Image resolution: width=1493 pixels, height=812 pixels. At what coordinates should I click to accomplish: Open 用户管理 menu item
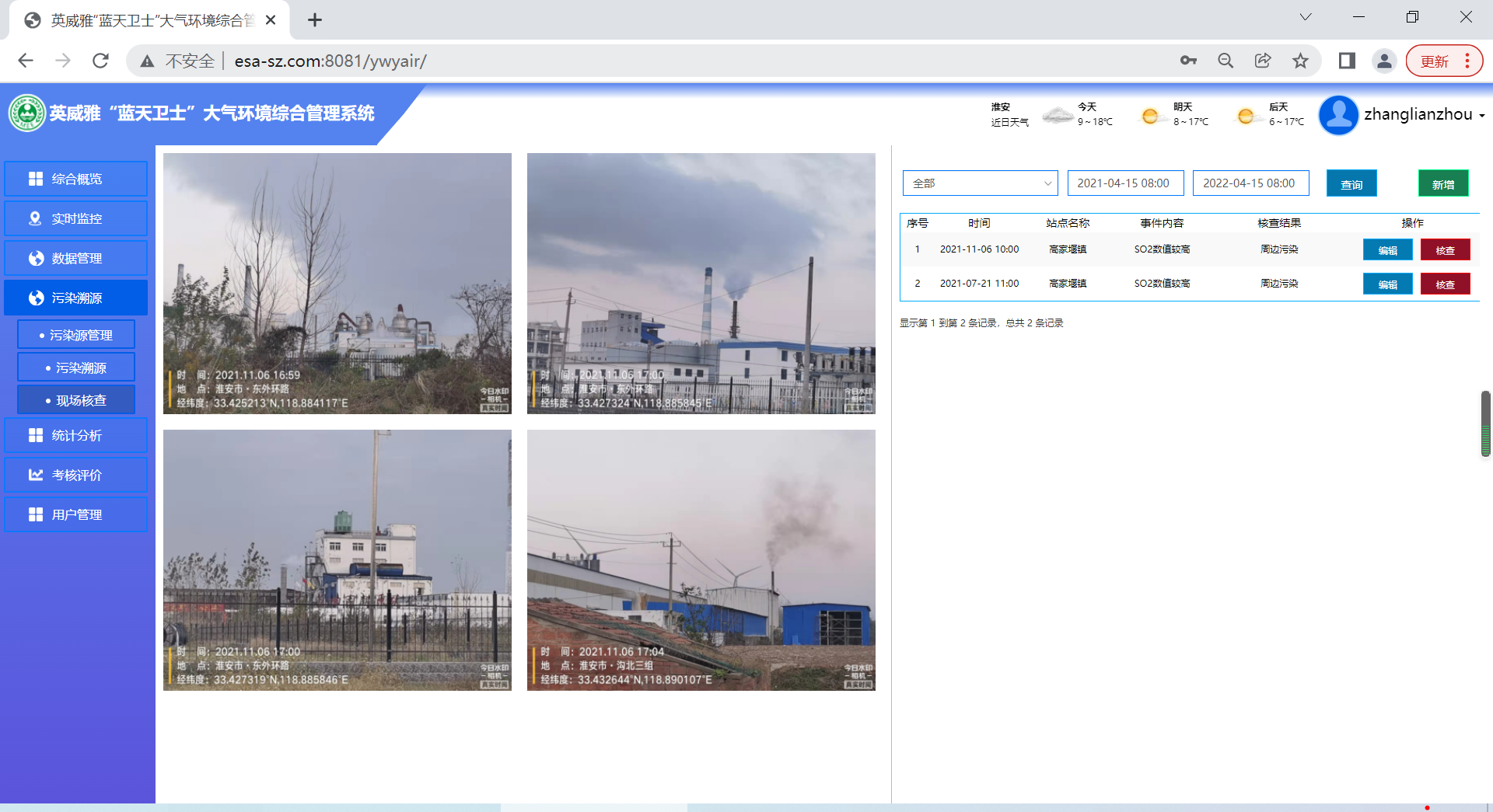click(75, 514)
